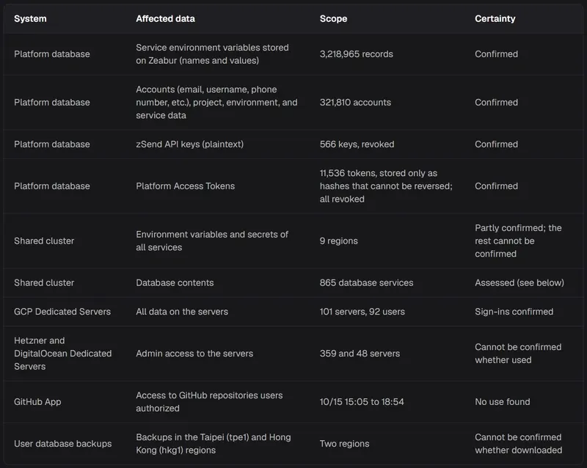Click the Certainty column header
This screenshot has width=587, height=468.
coord(495,19)
